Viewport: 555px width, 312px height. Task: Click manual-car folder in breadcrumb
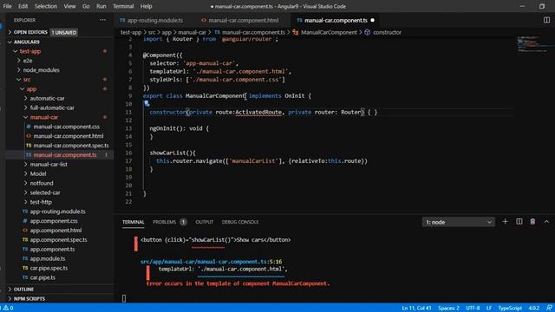(x=192, y=33)
